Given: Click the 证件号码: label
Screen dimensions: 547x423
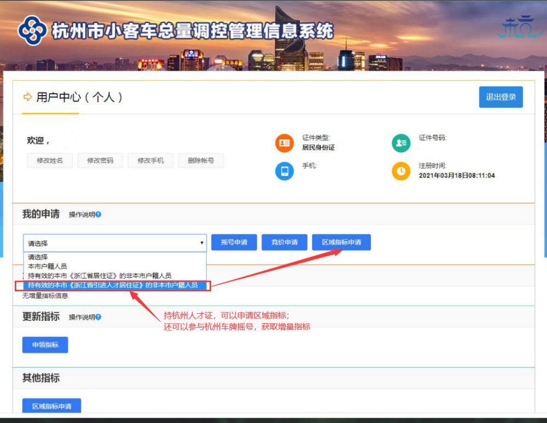Looking at the screenshot, I should coord(433,138).
